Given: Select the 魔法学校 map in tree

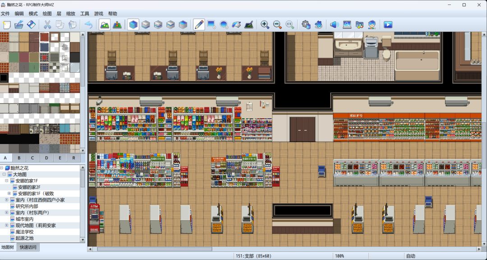Looking at the screenshot, I should pos(24,232).
